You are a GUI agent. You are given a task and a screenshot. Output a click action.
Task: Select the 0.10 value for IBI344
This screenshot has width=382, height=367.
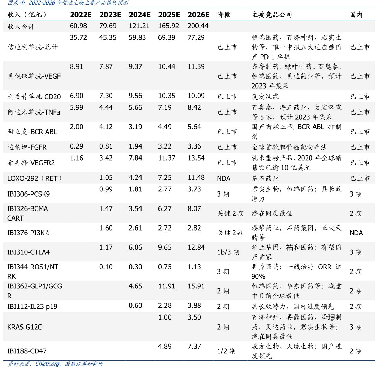point(106,267)
